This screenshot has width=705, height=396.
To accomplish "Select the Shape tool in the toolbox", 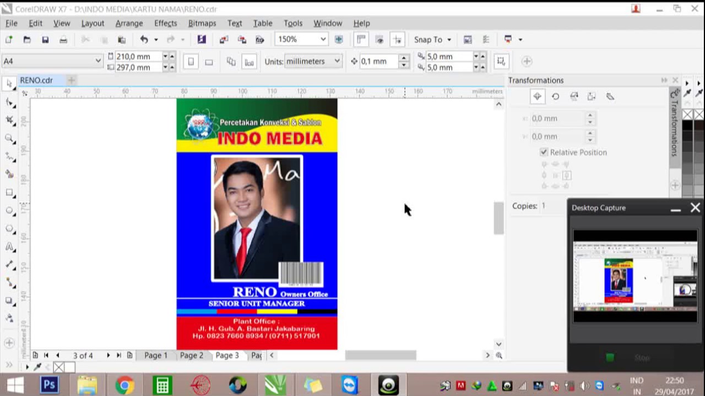I will click(x=9, y=102).
